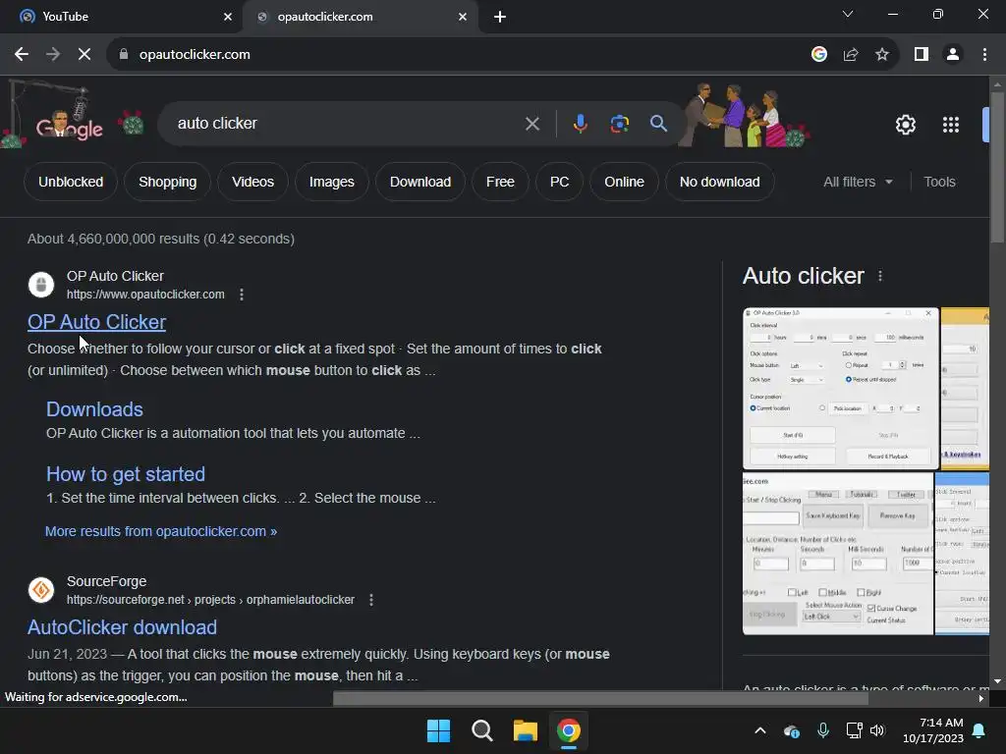Open the notifications bell

point(978,730)
